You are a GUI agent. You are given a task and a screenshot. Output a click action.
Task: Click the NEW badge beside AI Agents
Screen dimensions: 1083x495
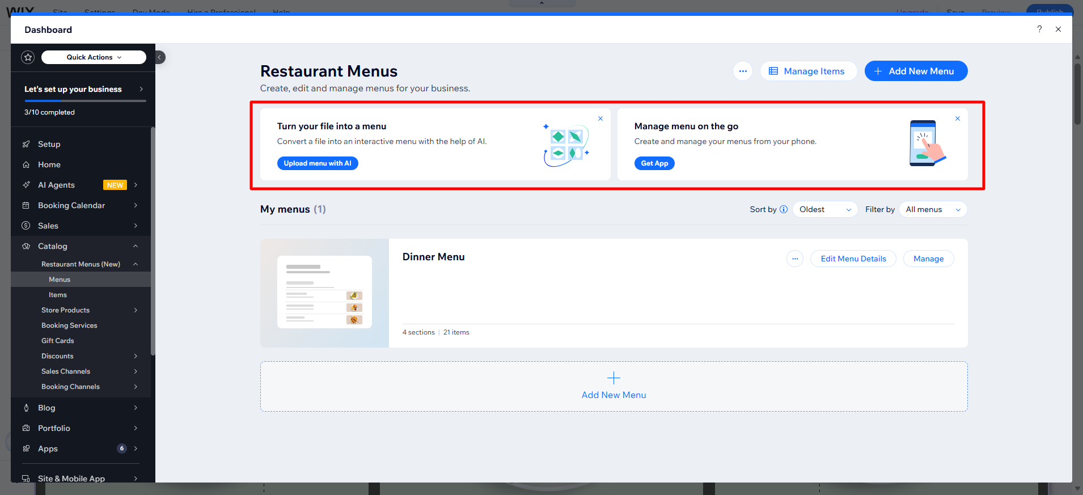(x=115, y=185)
